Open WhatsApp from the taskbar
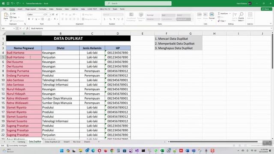Image resolution: width=274 pixels, height=154 pixels. [156, 151]
